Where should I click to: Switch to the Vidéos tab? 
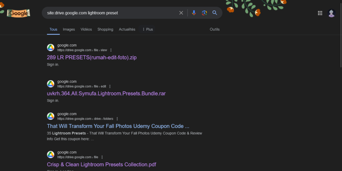click(86, 29)
